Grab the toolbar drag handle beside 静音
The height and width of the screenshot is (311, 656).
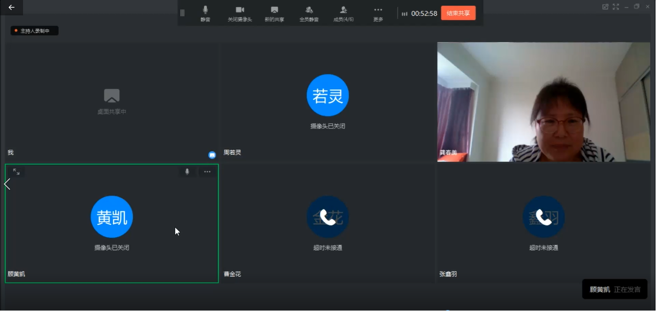click(182, 13)
